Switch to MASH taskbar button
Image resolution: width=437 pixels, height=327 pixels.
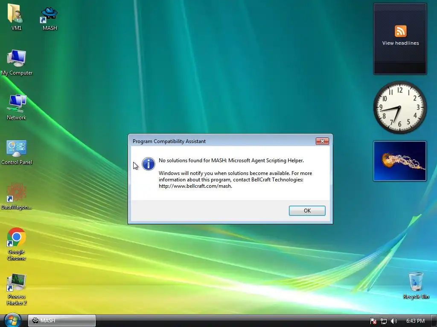tap(61, 320)
